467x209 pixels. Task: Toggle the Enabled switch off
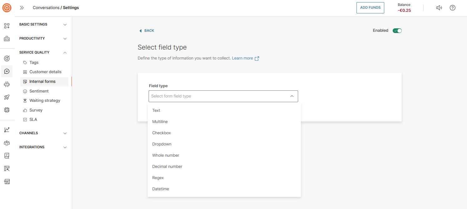397,31
